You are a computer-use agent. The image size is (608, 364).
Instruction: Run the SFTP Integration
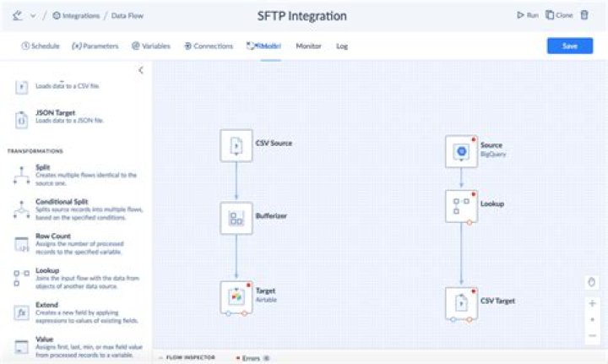coord(528,15)
